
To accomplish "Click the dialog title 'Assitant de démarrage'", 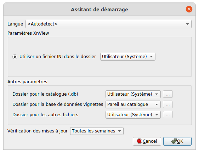I will (100, 10).
